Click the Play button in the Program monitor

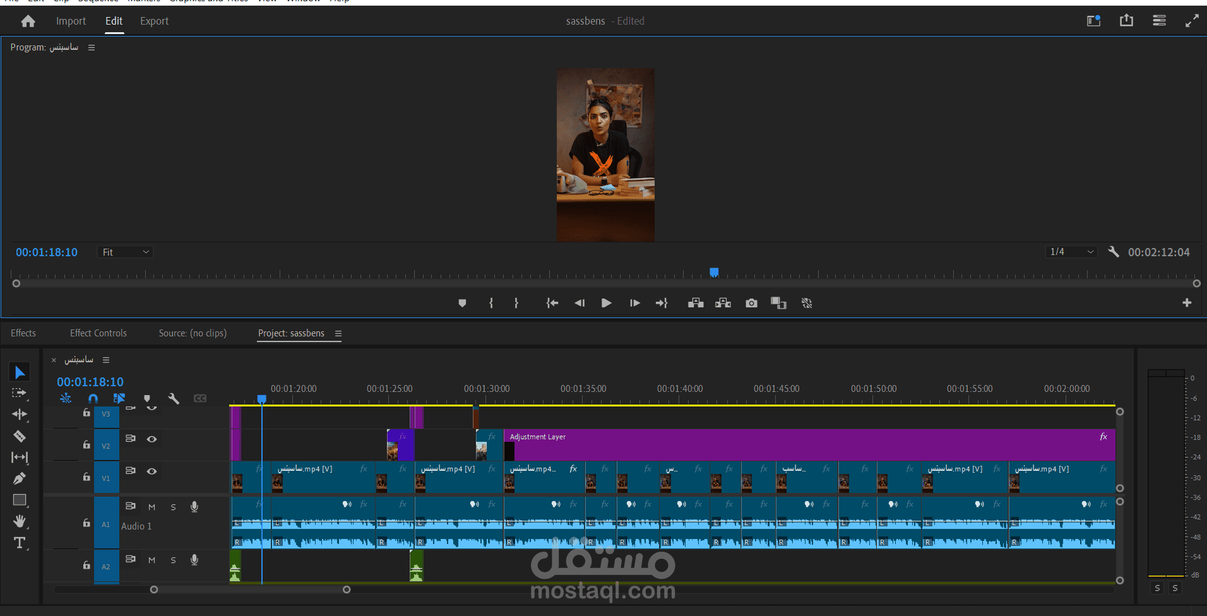coord(606,303)
